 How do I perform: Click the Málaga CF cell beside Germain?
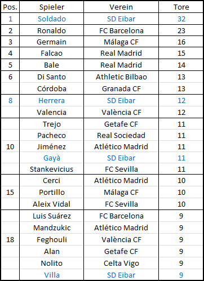(121, 42)
